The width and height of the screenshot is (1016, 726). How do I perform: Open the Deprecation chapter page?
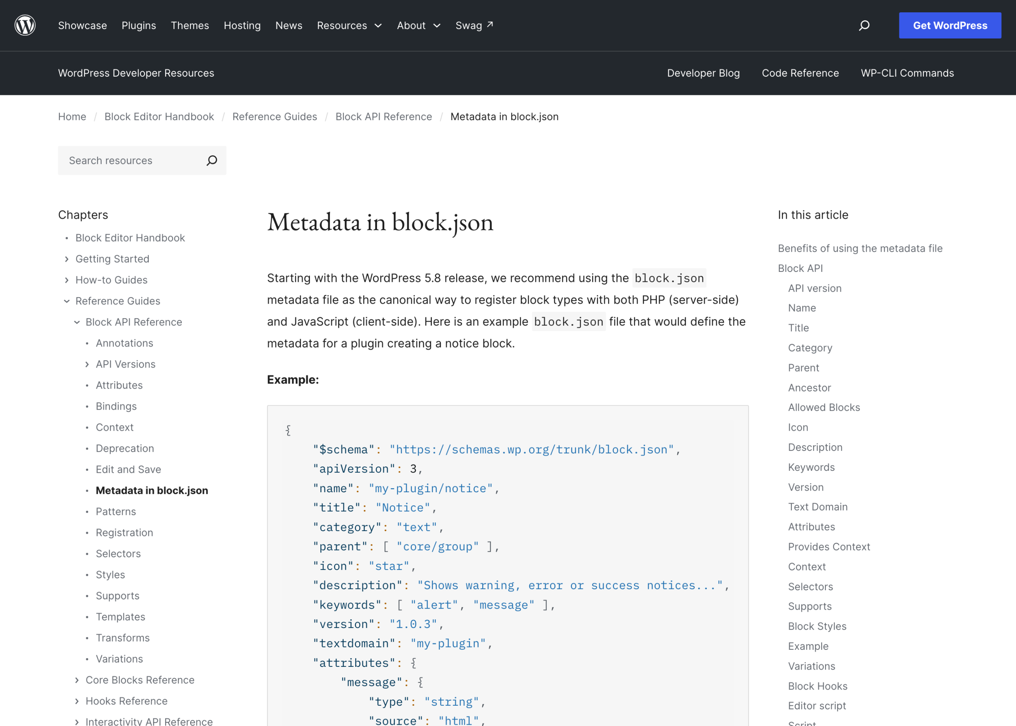point(125,449)
